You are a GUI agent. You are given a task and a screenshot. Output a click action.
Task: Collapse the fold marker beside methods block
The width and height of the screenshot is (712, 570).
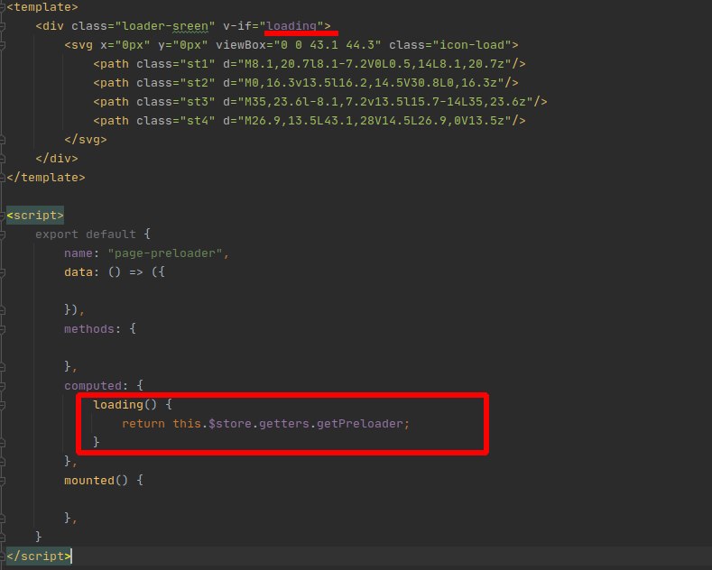click(3, 329)
